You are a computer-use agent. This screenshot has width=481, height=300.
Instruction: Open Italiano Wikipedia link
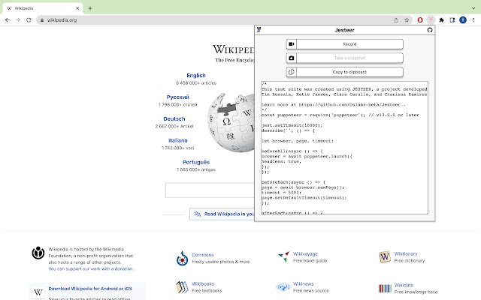pyautogui.click(x=177, y=140)
